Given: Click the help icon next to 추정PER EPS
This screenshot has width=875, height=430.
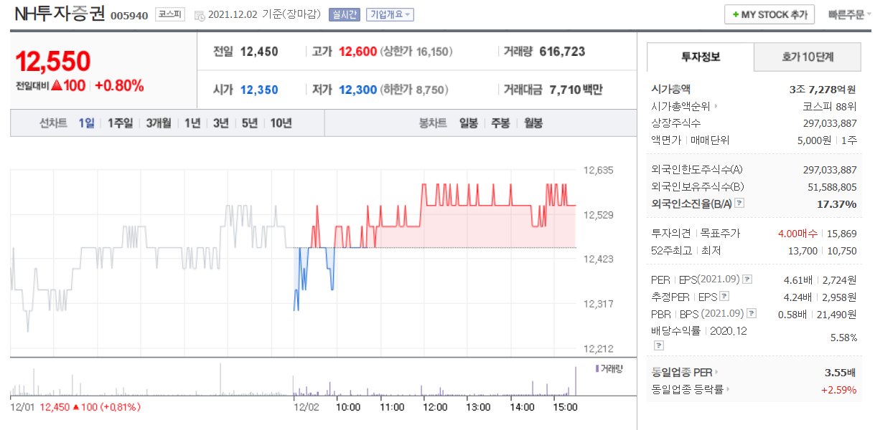Looking at the screenshot, I should pyautogui.click(x=724, y=296).
